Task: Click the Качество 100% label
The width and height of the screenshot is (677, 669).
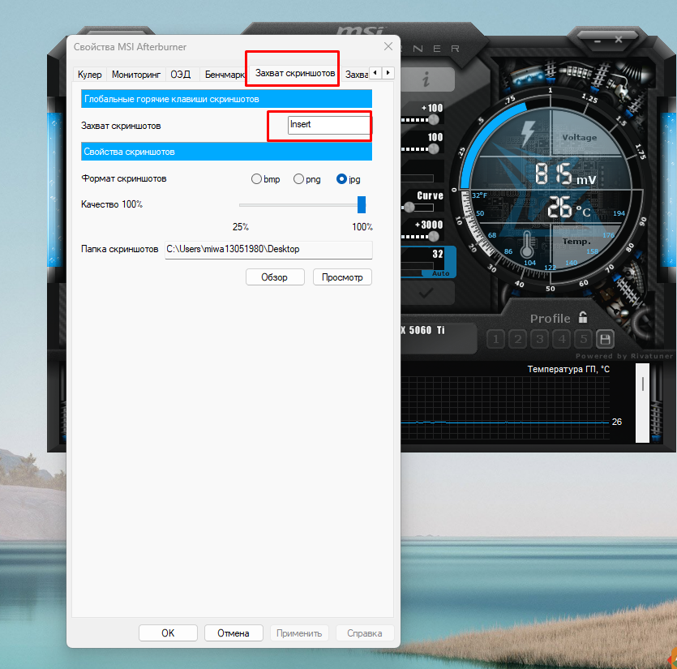Action: [112, 204]
